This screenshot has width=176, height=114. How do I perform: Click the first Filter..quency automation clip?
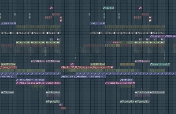tap(158, 36)
